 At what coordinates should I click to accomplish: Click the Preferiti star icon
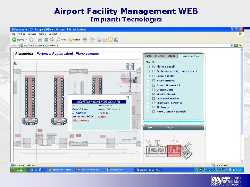[70, 39]
